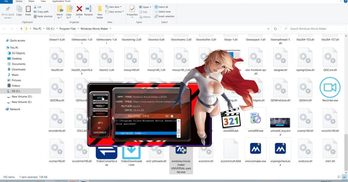Click the Refresh button
The height and width of the screenshot is (182, 348).
click(275, 28)
